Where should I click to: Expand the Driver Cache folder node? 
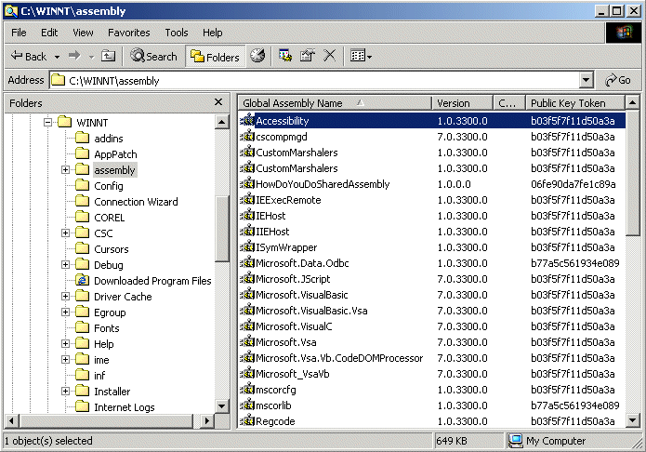(65, 296)
